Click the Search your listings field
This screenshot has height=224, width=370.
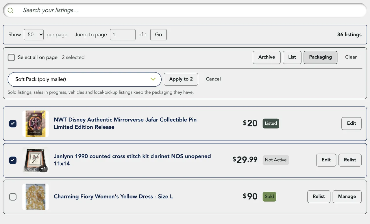tap(185, 10)
